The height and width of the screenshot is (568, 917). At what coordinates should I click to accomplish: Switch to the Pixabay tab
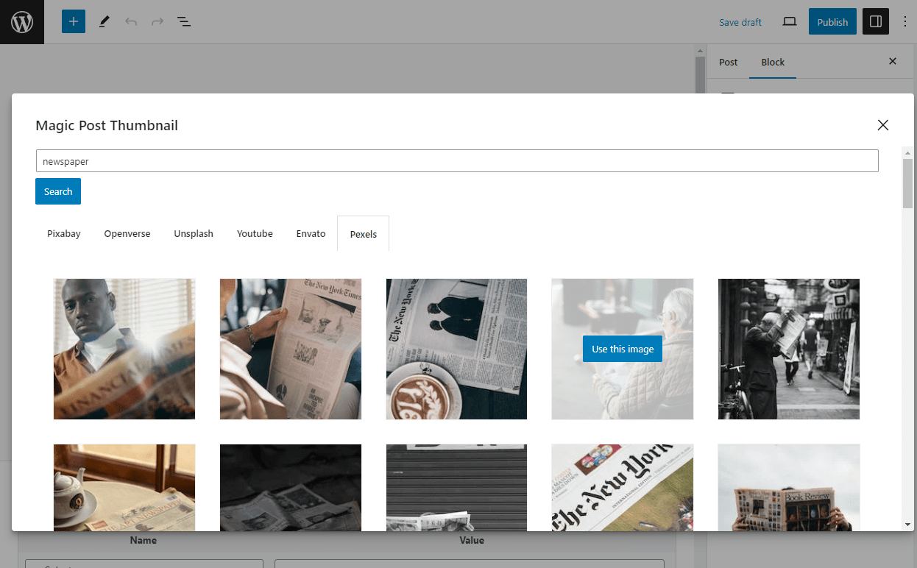tap(64, 234)
